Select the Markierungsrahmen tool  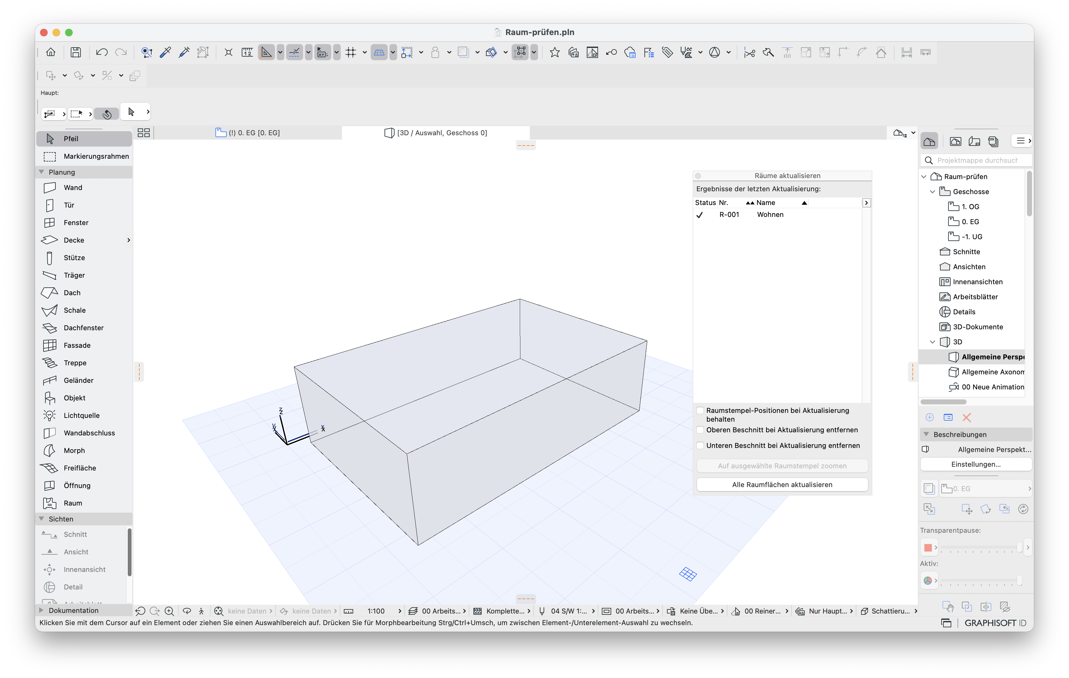(x=84, y=156)
